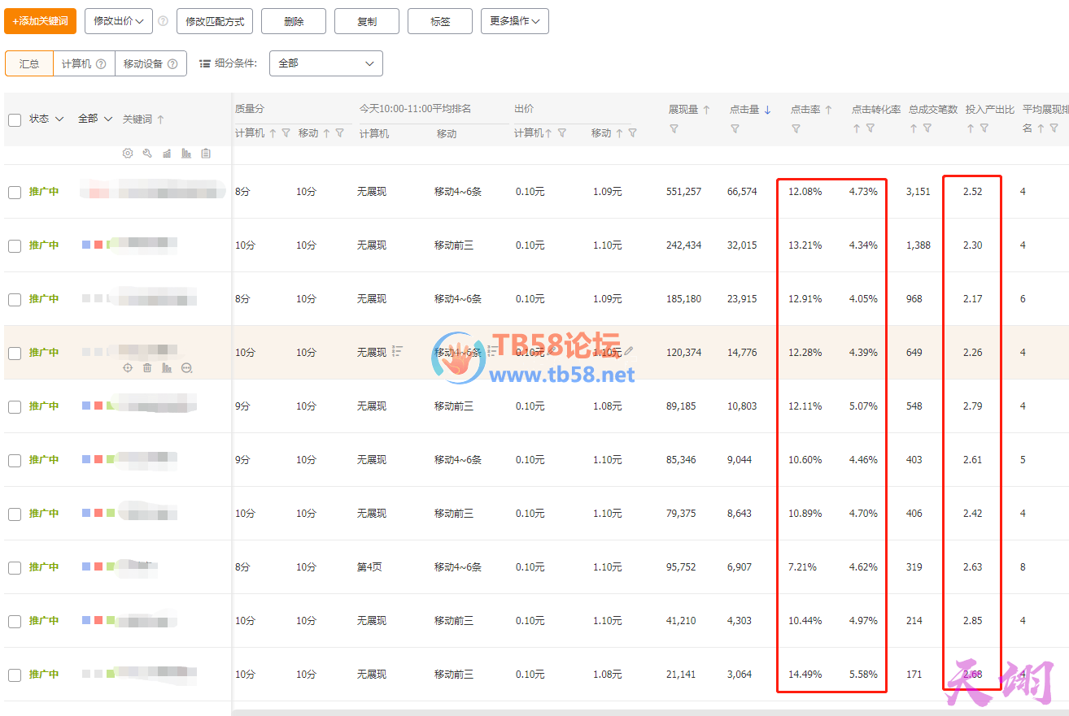Click the 修改匹配方式 button

pyautogui.click(x=215, y=21)
